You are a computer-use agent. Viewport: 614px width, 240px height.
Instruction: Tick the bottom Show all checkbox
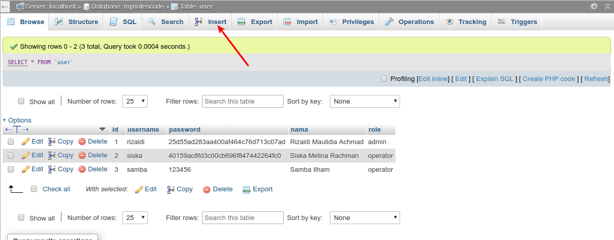click(x=21, y=217)
